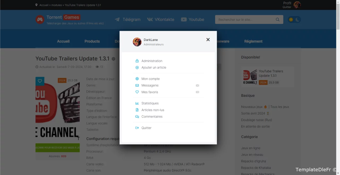The width and height of the screenshot is (340, 175).
Task: Open the YouTube Trailers thumbnail in sidebar
Action: click(x=250, y=77)
